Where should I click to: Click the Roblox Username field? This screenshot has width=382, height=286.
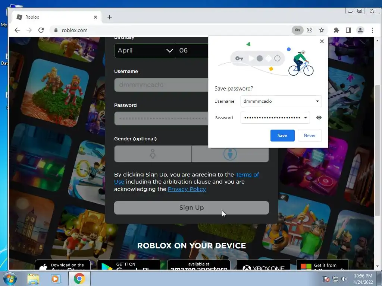coord(161,85)
